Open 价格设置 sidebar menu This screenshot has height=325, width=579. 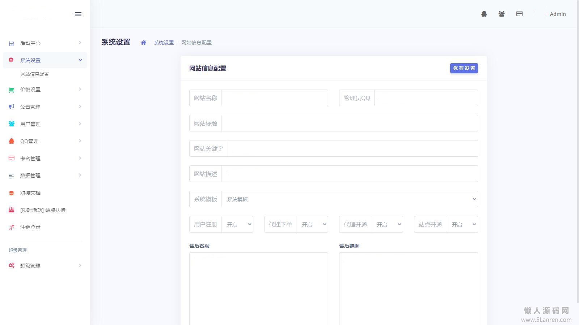45,90
